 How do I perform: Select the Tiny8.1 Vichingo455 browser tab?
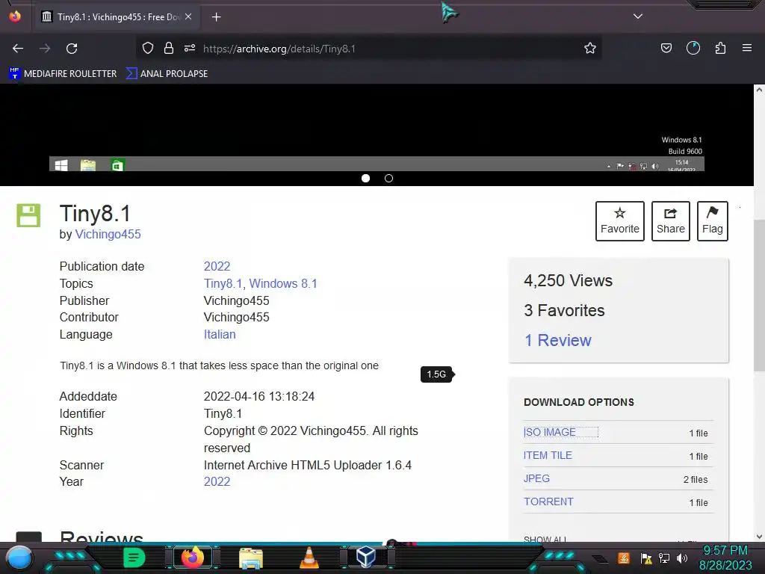[116, 17]
